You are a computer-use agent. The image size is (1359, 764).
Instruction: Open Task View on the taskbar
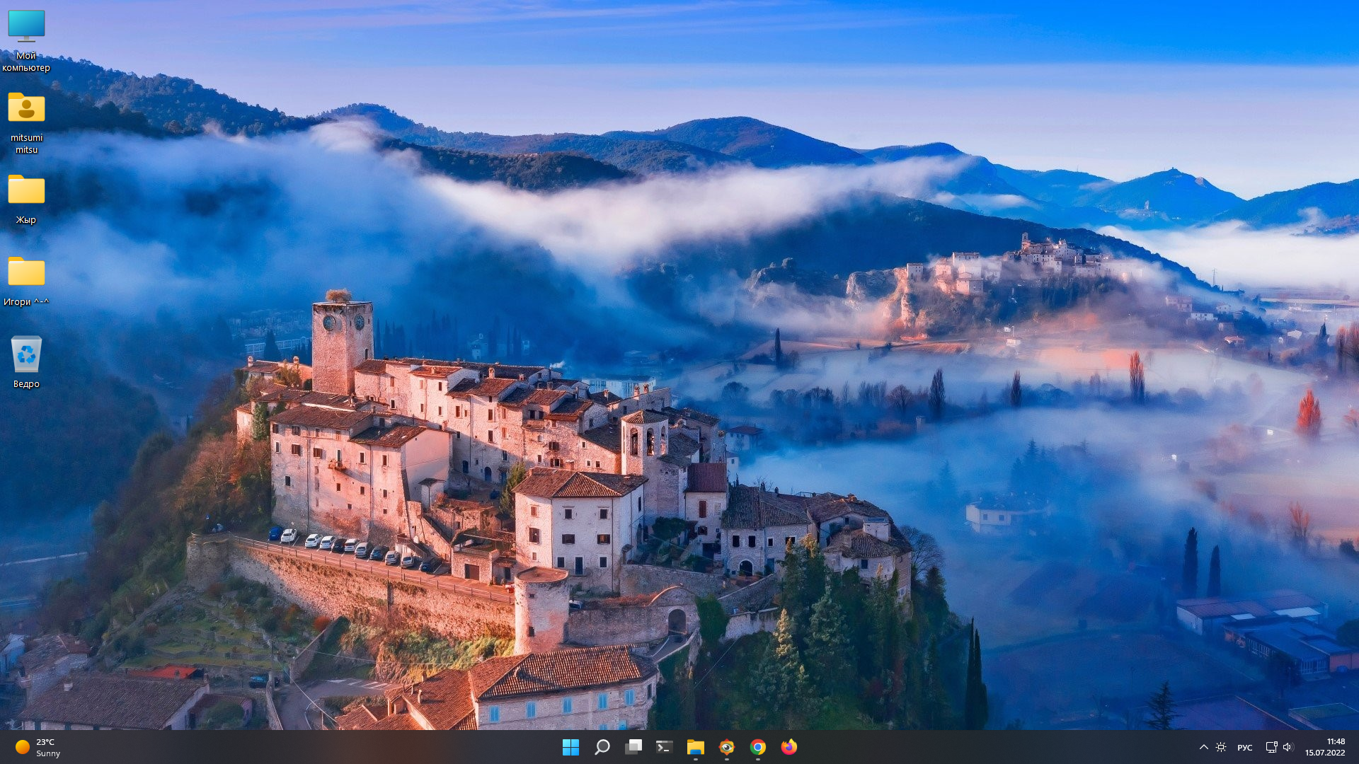click(x=633, y=747)
